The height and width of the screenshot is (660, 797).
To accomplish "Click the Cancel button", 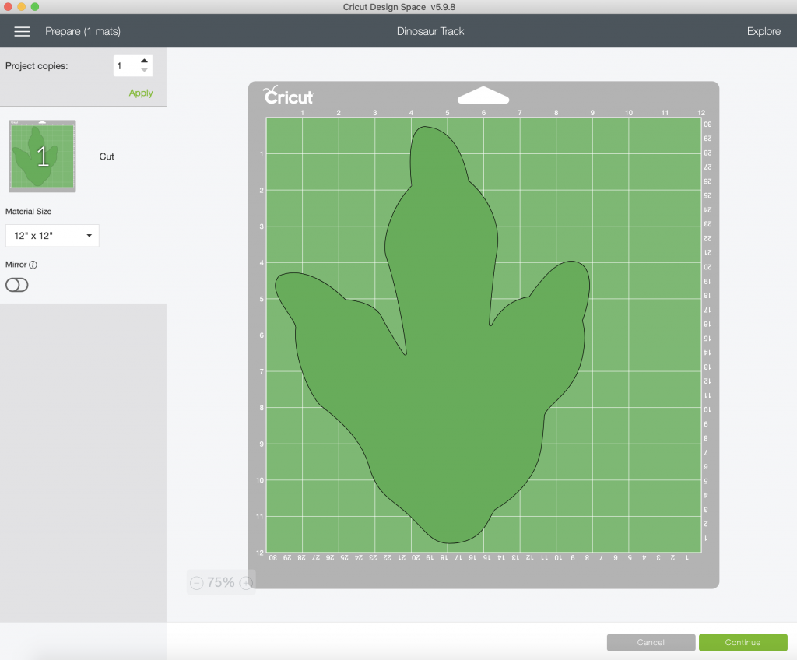I will (x=651, y=642).
